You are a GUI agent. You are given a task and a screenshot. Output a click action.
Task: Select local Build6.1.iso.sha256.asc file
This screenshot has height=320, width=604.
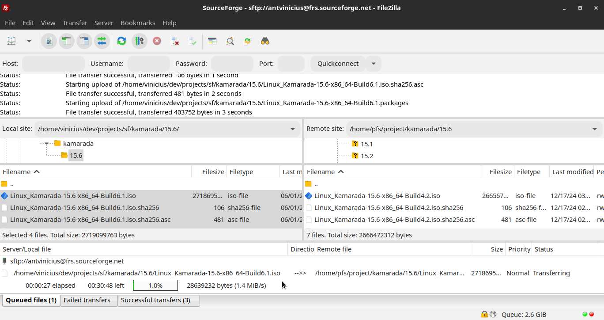pyautogui.click(x=151, y=220)
